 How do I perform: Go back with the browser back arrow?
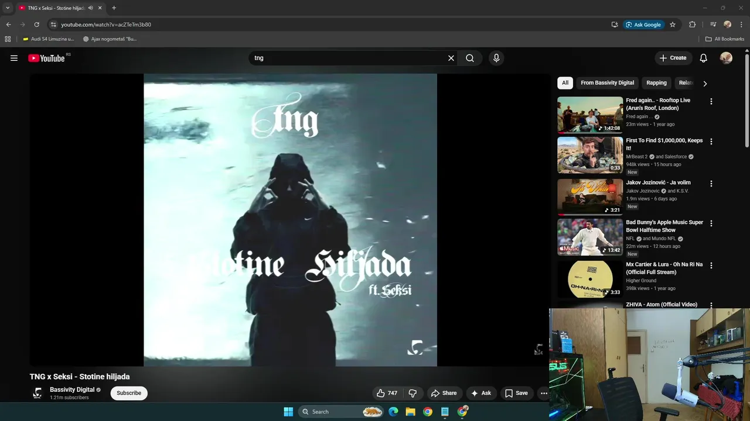[x=8, y=25]
